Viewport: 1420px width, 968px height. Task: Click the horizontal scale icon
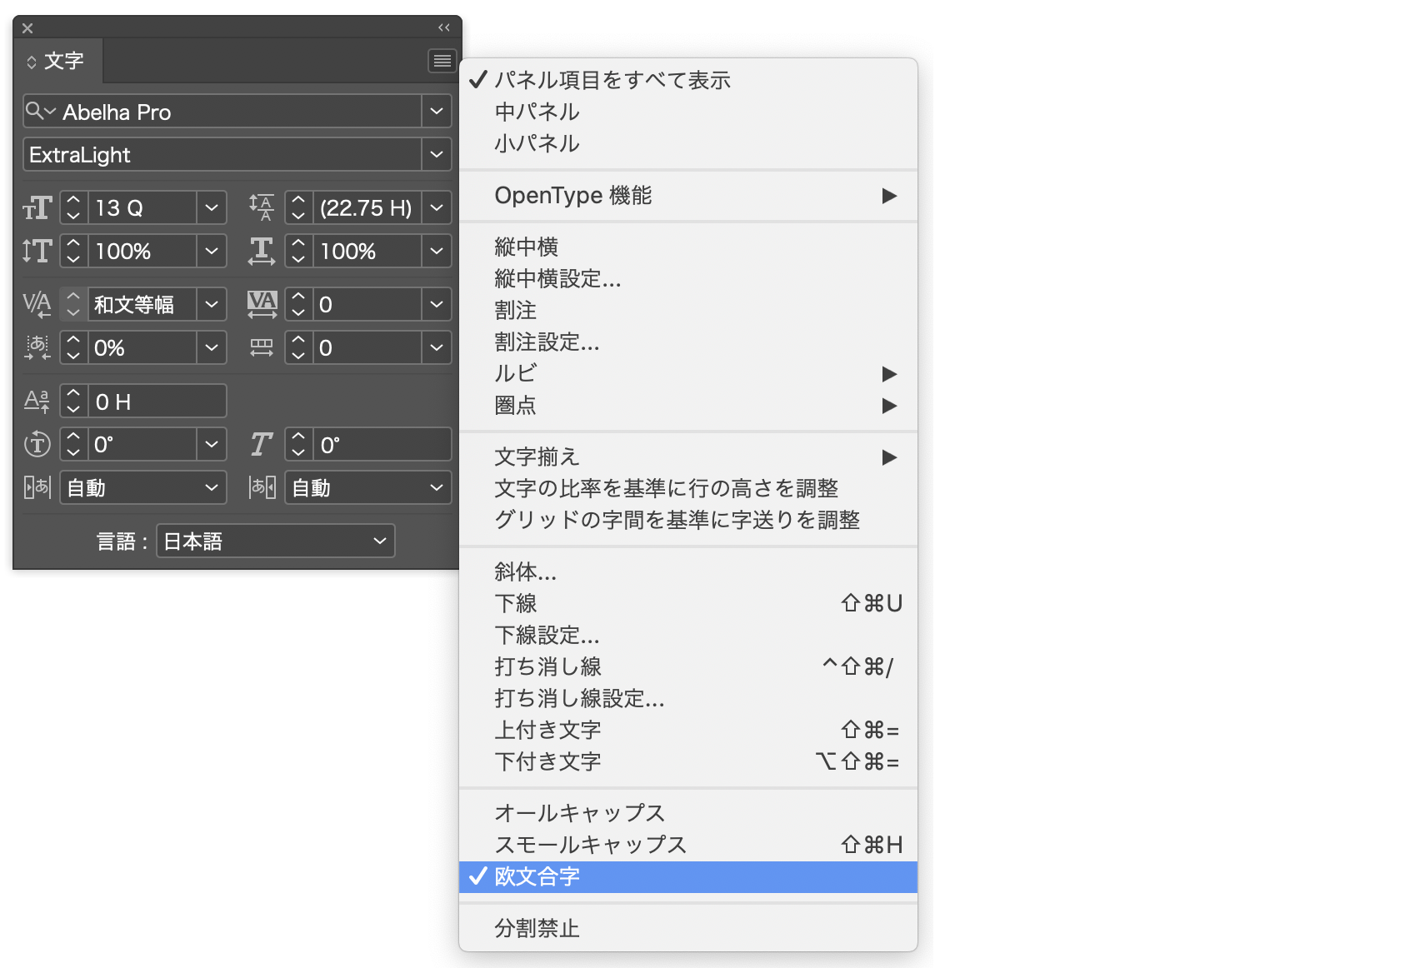[x=262, y=251]
